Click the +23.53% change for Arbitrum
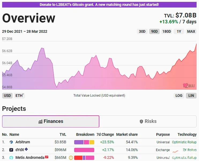 pos(107,142)
